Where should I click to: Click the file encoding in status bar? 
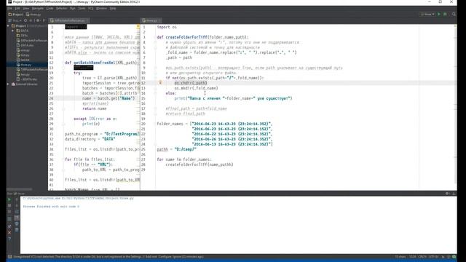pyautogui.click(x=434, y=257)
